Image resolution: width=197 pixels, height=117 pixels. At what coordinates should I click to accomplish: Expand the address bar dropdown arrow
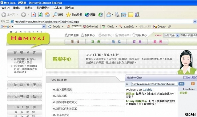[x=195, y=21]
